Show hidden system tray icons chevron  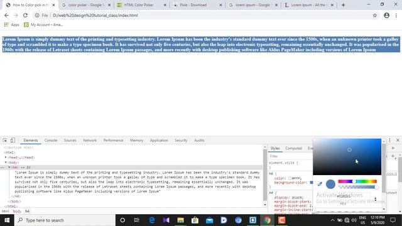pos(332,220)
